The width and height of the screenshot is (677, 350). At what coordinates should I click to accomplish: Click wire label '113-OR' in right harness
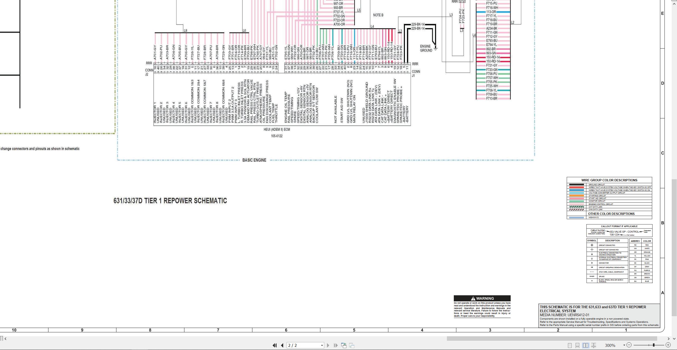pos(491,12)
